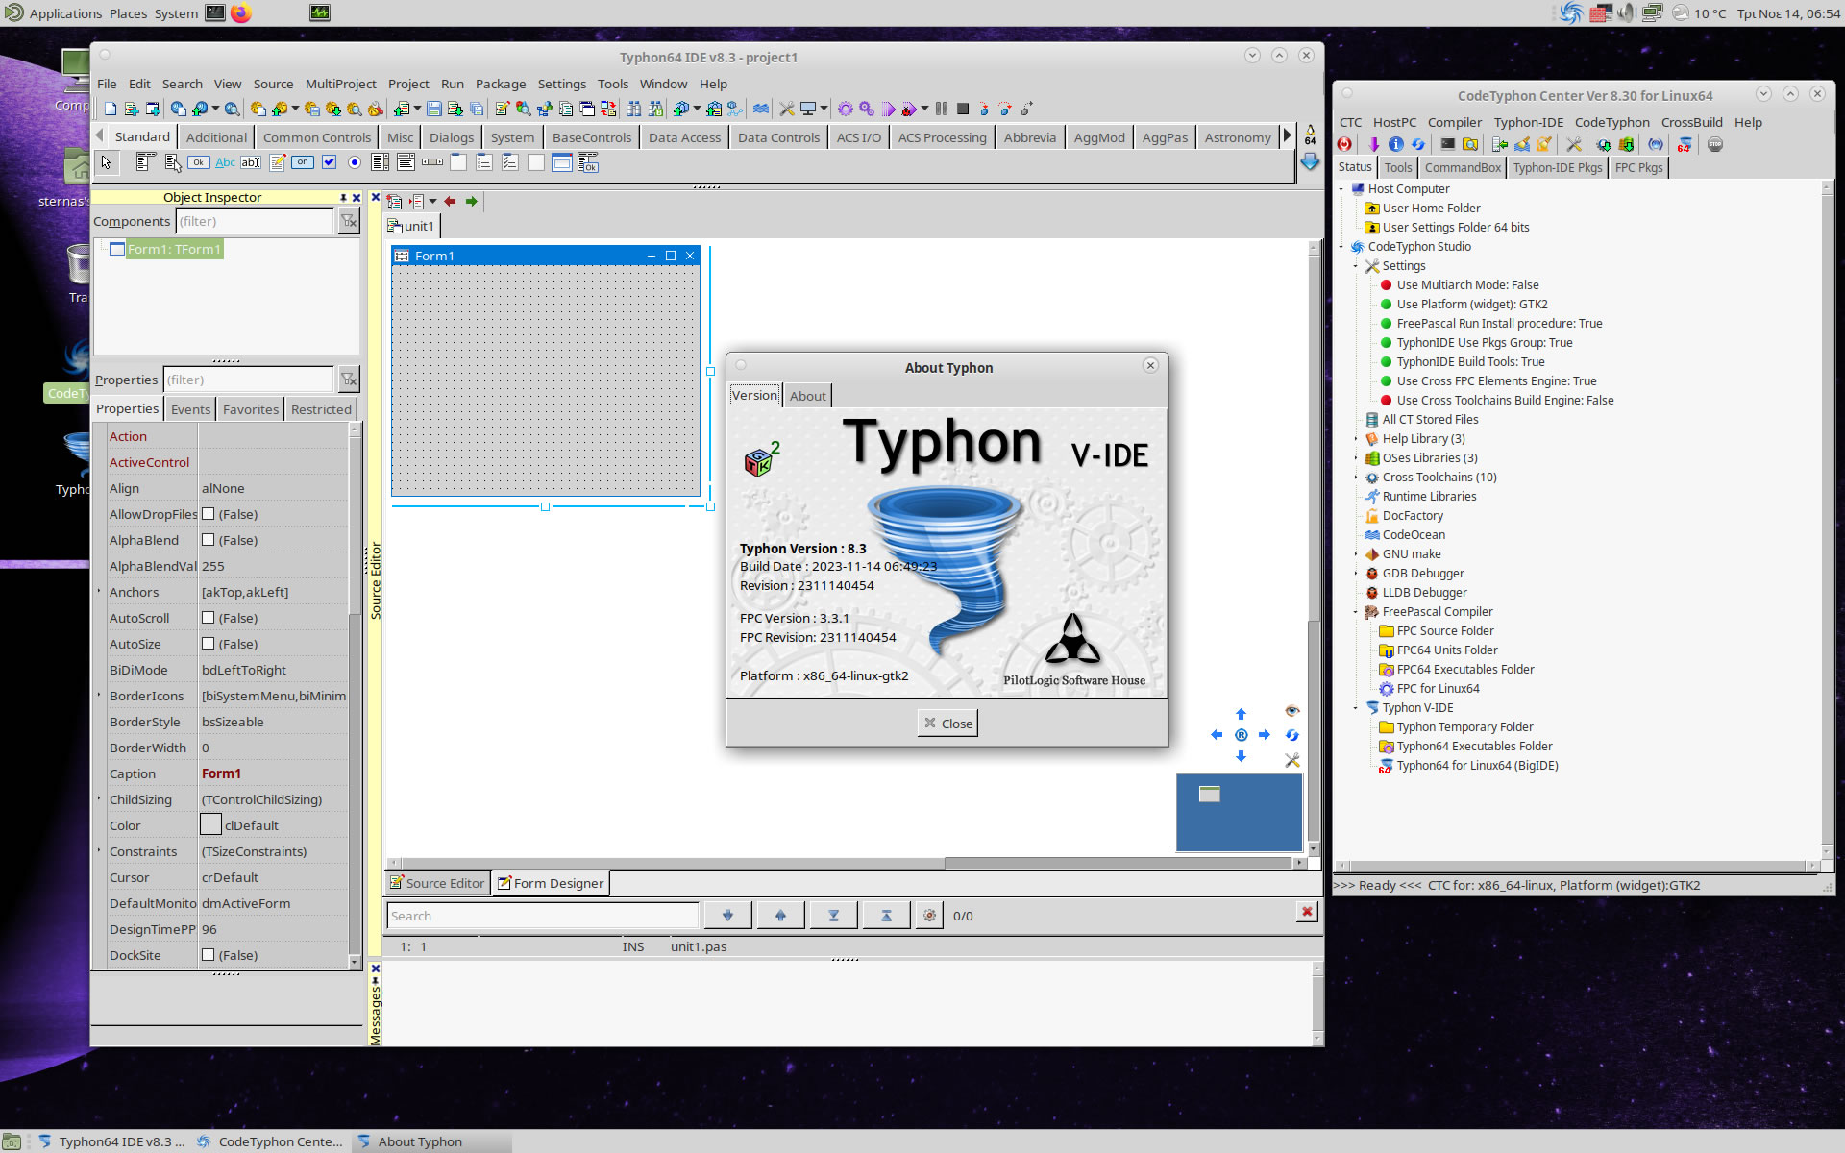Open IDE tools wrench-screwdriver icon
1845x1153 pixels.
point(786,109)
